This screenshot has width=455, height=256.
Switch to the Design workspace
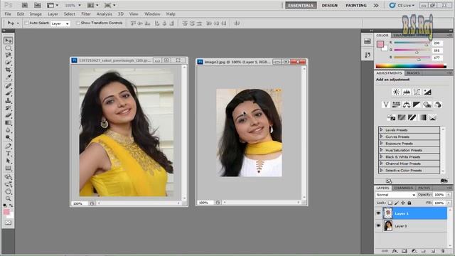pyautogui.click(x=330, y=5)
